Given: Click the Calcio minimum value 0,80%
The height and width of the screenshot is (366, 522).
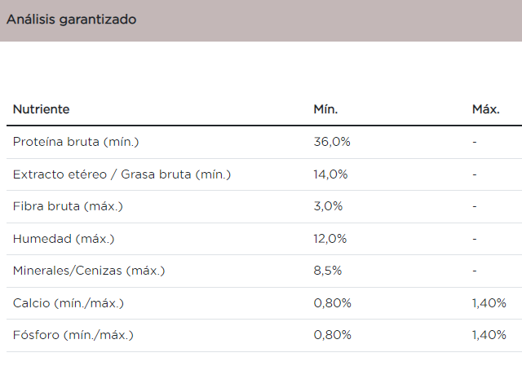Looking at the screenshot, I should pyautogui.click(x=333, y=303).
